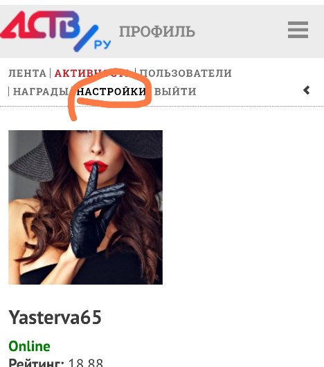This screenshot has height=367, width=324.
Task: Click the username Yasterva65
Action: click(55, 317)
